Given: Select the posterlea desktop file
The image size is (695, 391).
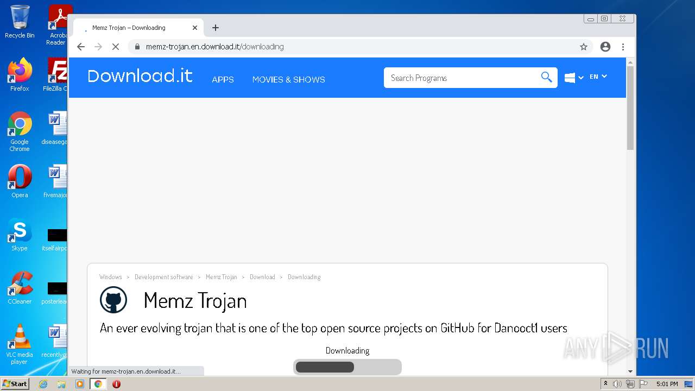Looking at the screenshot, I should 55,293.
